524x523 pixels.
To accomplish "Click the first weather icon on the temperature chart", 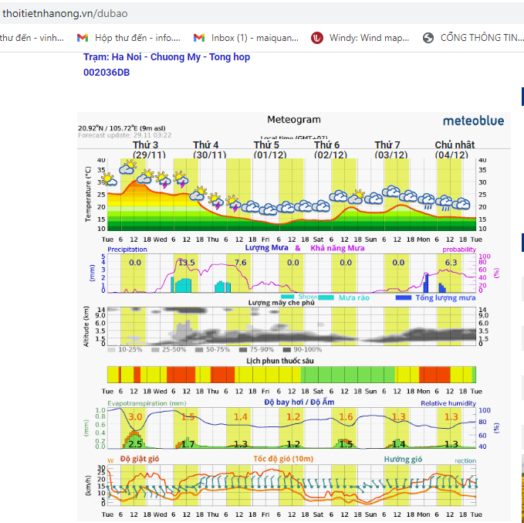I will click(110, 180).
